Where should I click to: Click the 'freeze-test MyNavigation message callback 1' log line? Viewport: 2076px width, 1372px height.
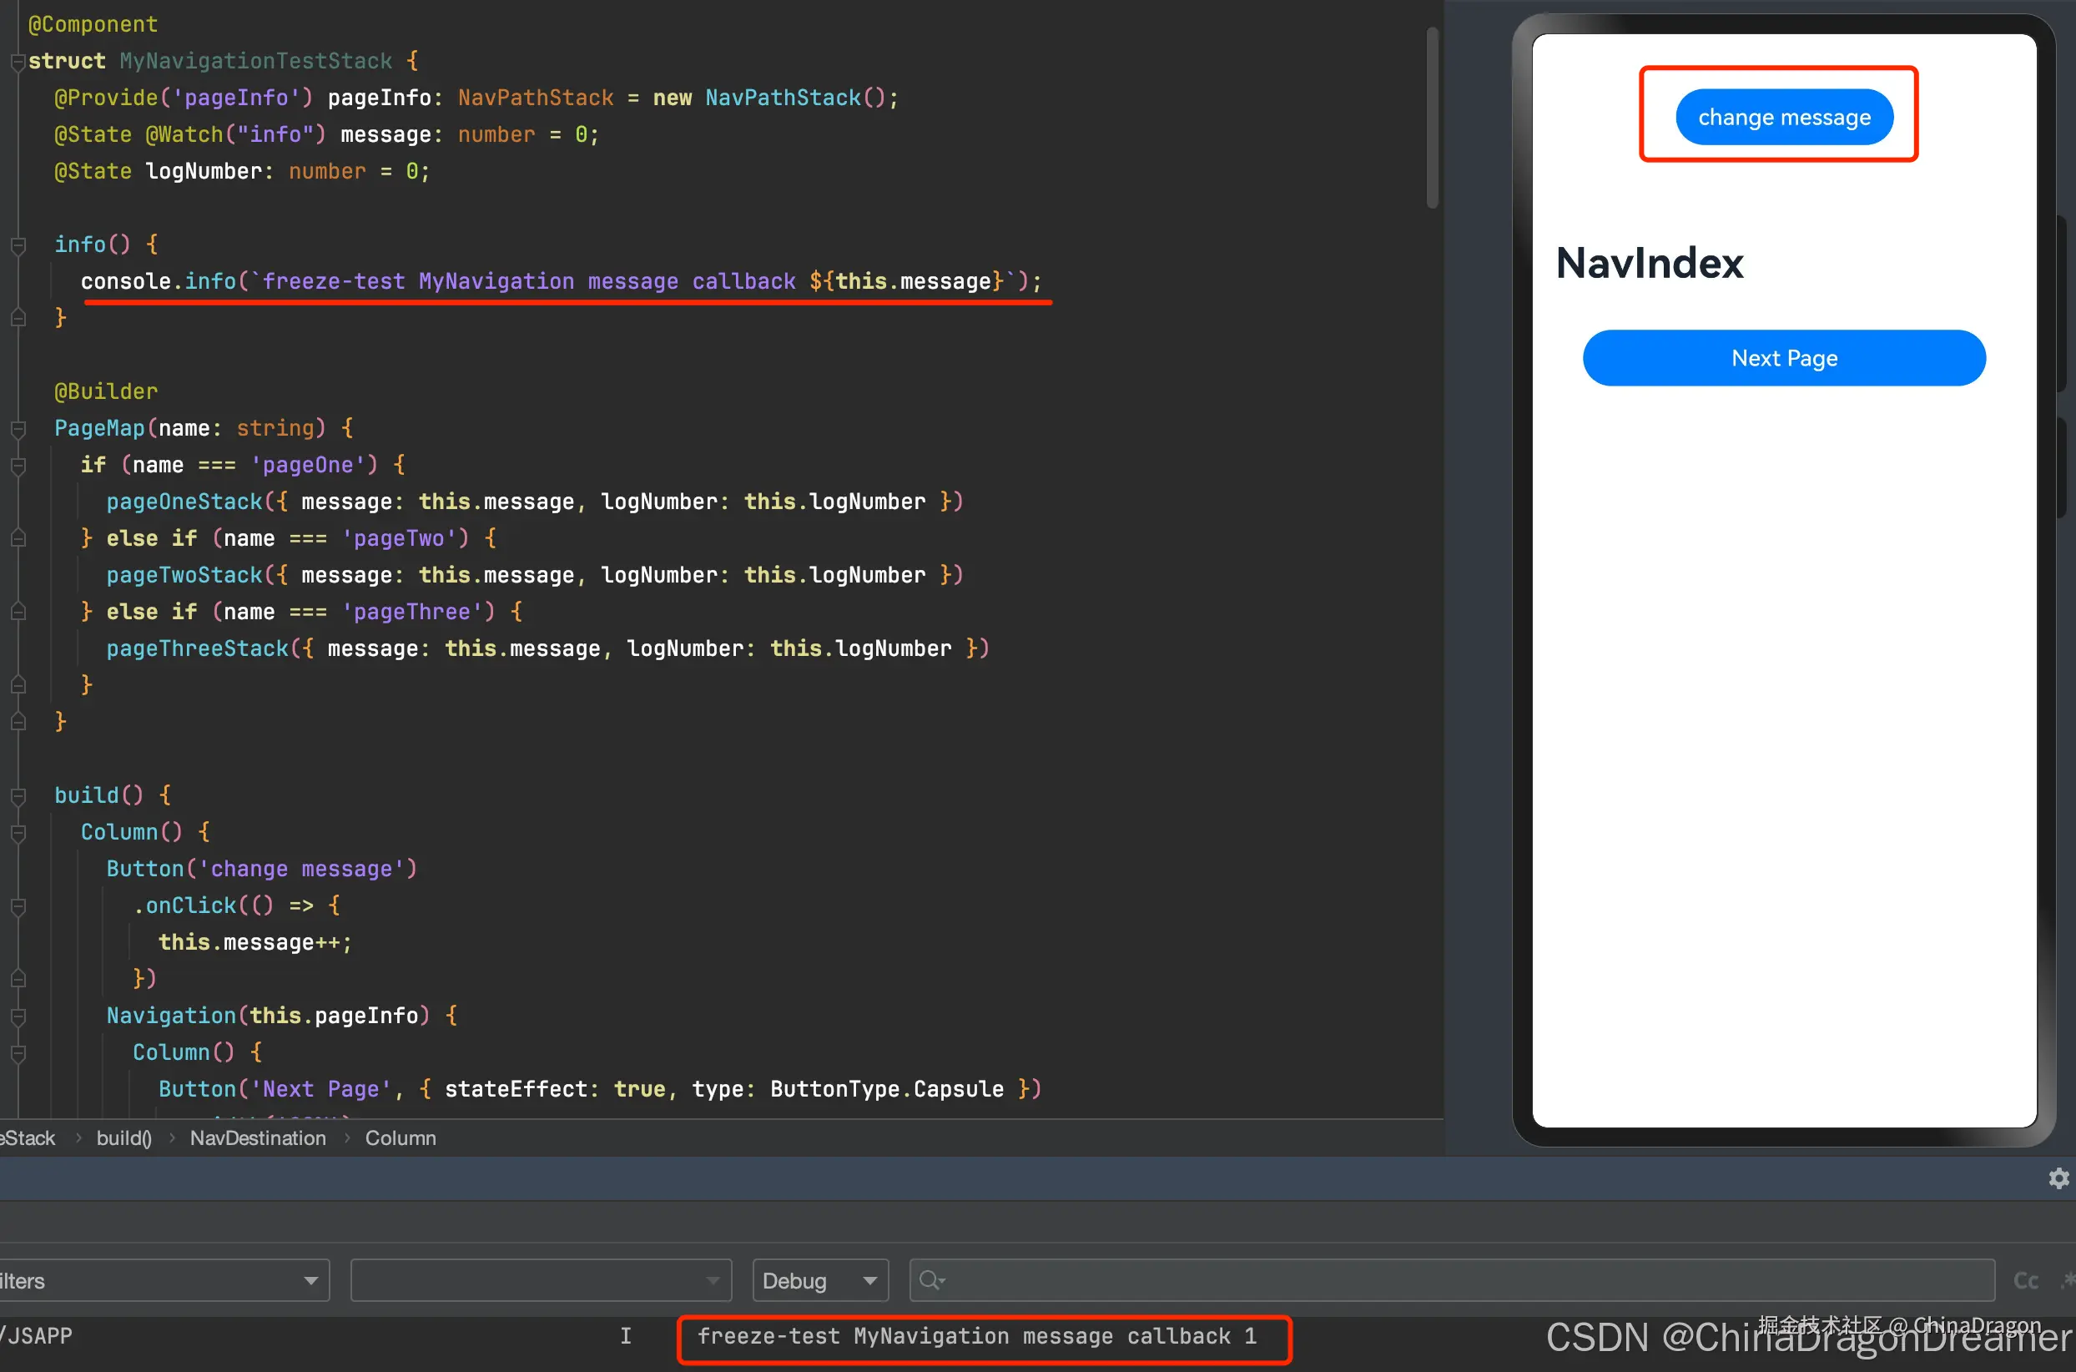point(977,1336)
